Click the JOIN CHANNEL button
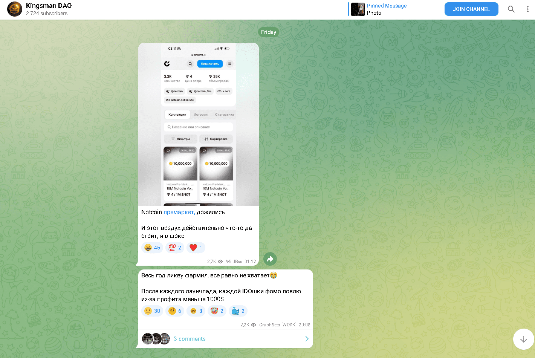The image size is (535, 358). tap(471, 9)
